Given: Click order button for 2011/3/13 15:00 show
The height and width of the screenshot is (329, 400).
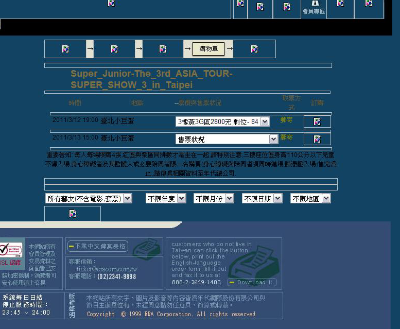Looking at the screenshot, I should tap(317, 139).
